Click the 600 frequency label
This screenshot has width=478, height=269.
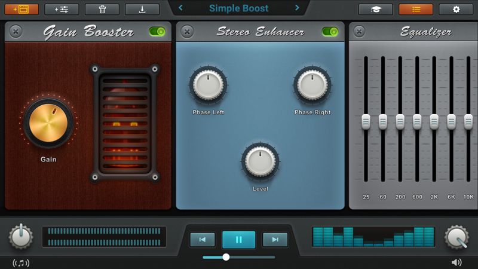(x=417, y=197)
